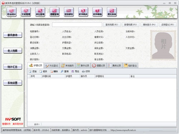Switch to the 临时备注 tab

coord(130,66)
